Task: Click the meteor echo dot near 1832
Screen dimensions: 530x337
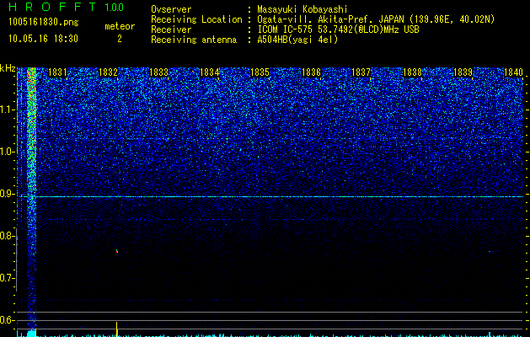Action: point(117,251)
